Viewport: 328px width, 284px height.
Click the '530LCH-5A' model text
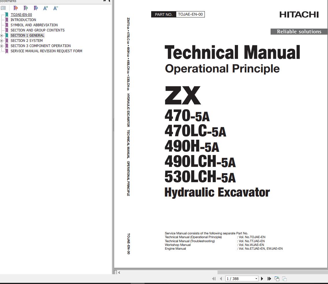(200, 176)
